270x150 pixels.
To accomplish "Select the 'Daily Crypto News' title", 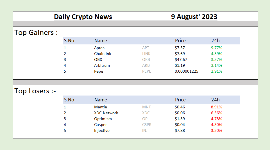I will pos(83,16).
